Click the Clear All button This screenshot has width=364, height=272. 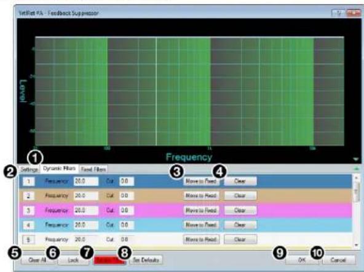[37, 260]
